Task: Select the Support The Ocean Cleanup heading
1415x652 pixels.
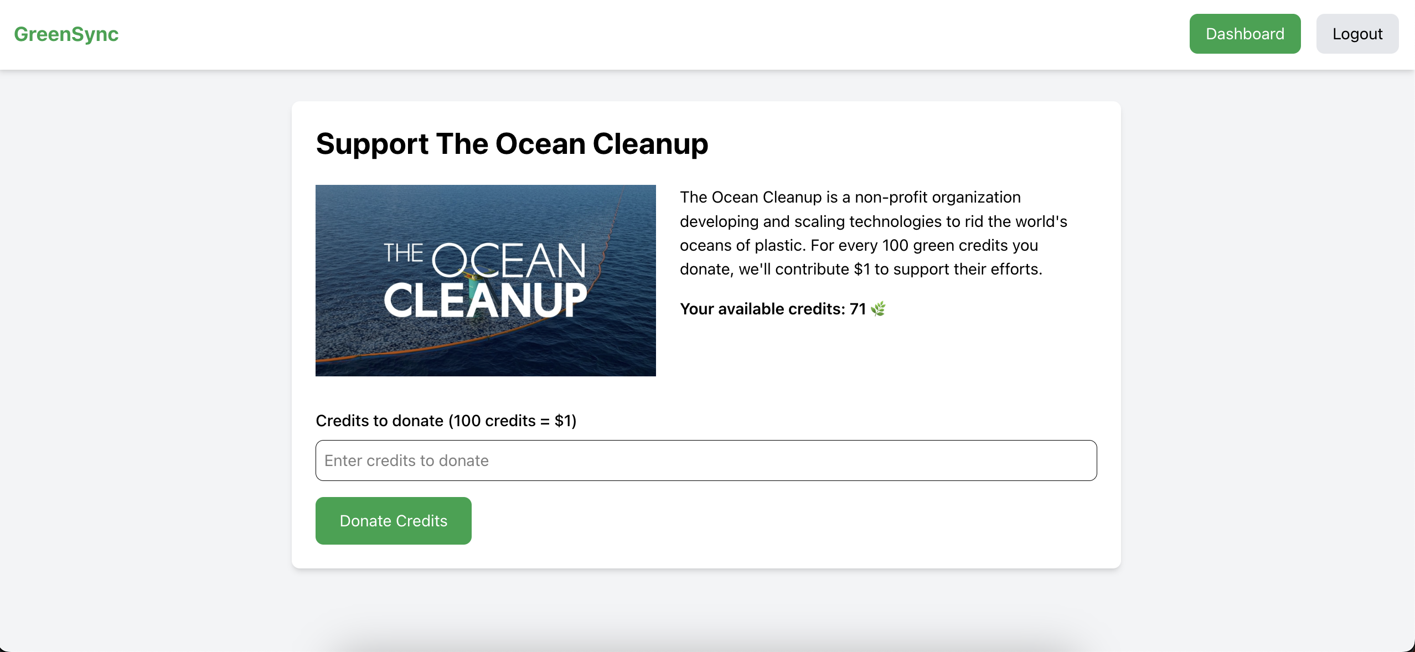Action: tap(511, 143)
